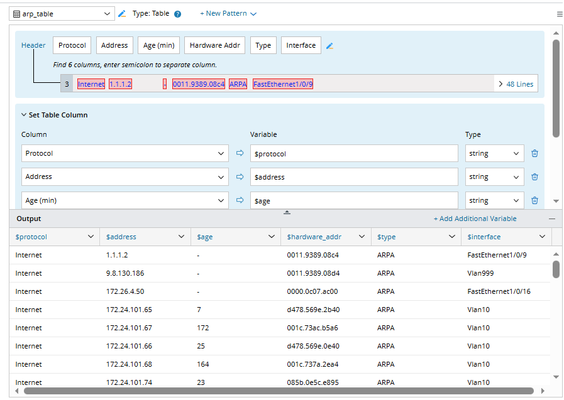The width and height of the screenshot is (564, 400).
Task: Click the $address variable input field
Action: (353, 177)
